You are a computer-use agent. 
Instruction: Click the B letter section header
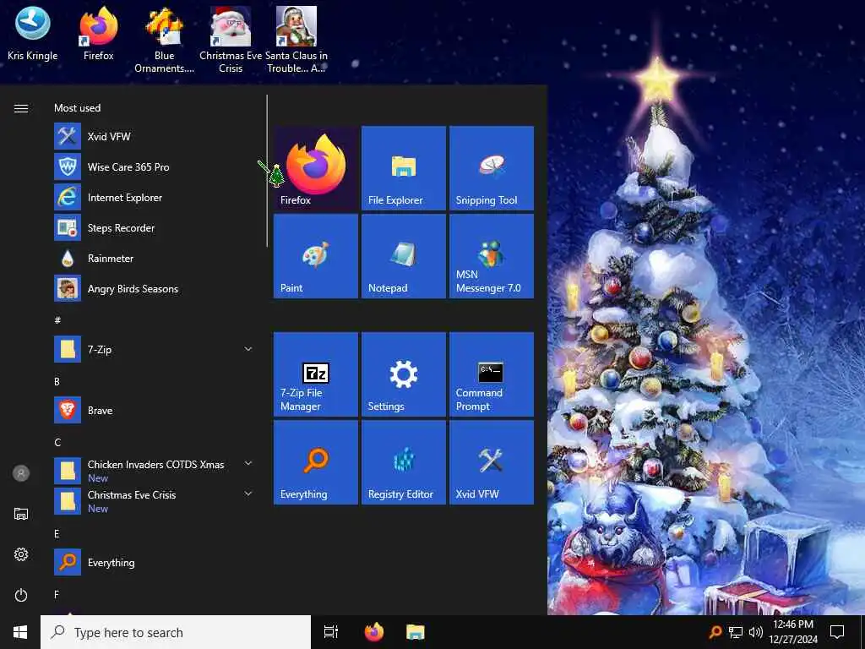click(x=57, y=381)
